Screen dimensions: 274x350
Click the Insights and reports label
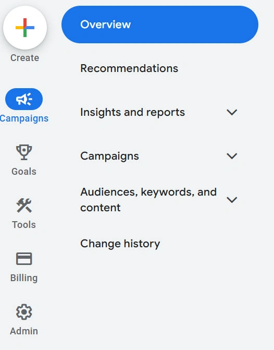(x=132, y=112)
